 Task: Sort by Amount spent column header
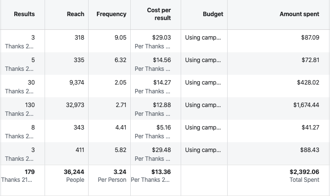[299, 14]
